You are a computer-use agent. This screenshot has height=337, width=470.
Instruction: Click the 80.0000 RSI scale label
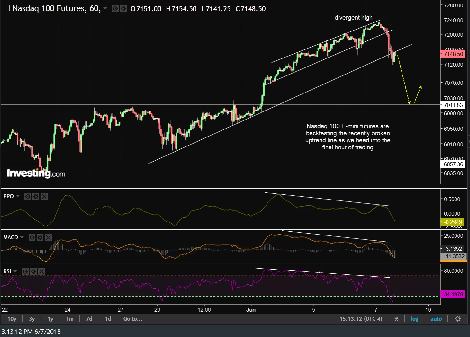[x=453, y=271]
